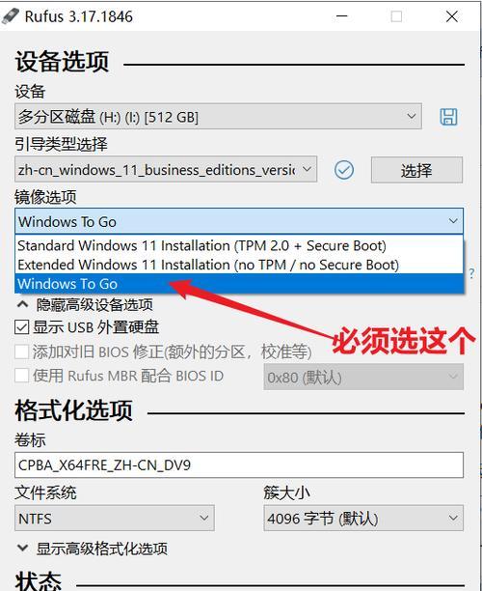
Task: Click the 卷标 volume label text field
Action: (239, 465)
